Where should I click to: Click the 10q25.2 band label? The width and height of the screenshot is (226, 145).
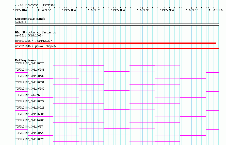pos(21,22)
